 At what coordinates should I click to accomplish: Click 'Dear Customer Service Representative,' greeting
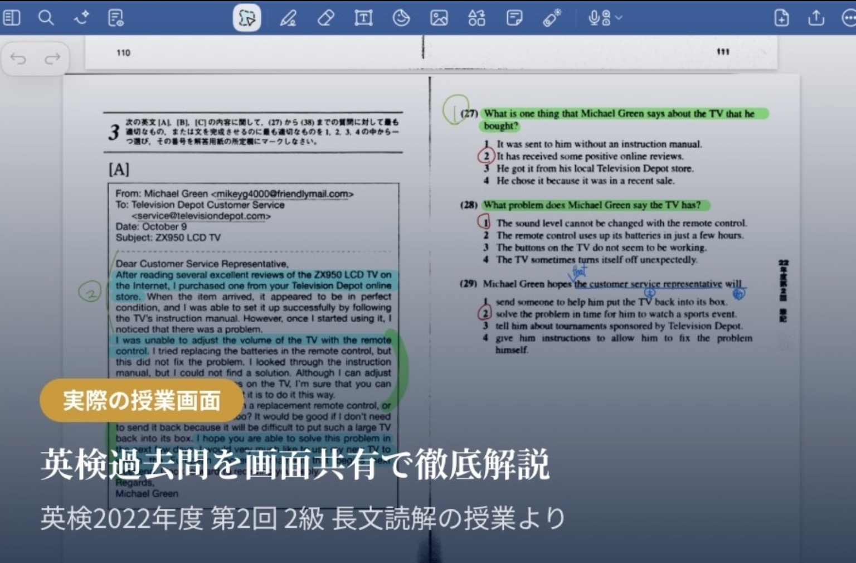[202, 264]
